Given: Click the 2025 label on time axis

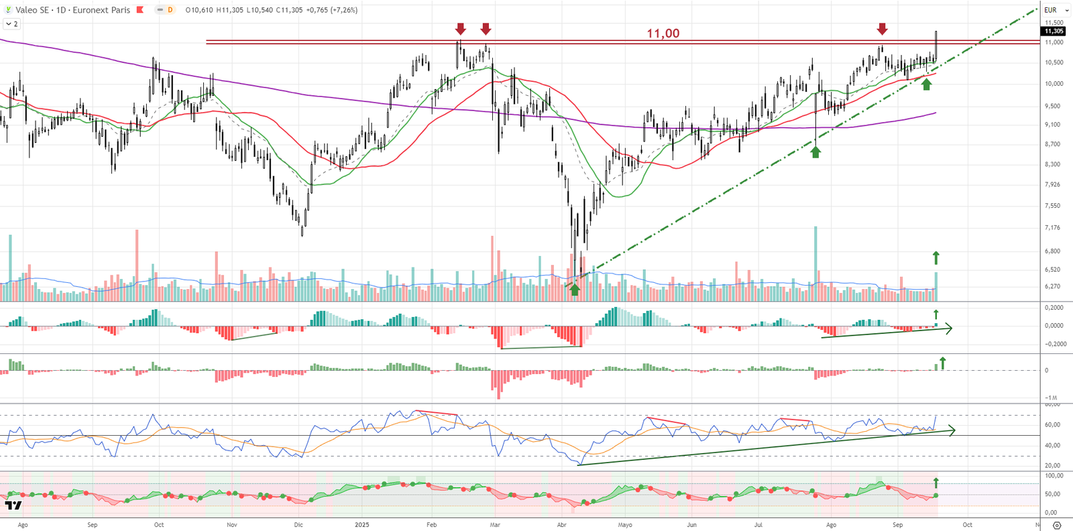Looking at the screenshot, I should 362,525.
